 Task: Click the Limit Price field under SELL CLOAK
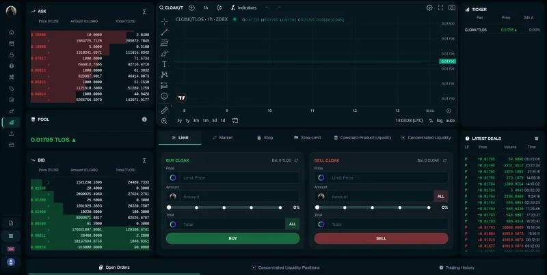tap(382, 177)
